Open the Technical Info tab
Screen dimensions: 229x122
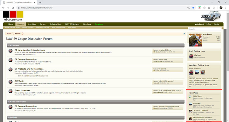pyautogui.click(x=55, y=24)
